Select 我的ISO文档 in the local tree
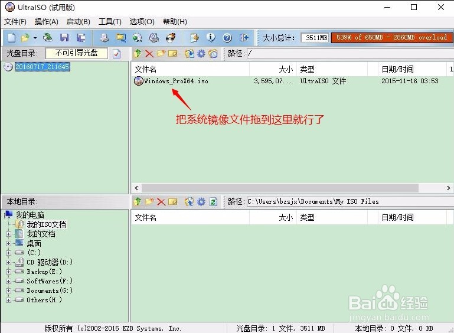 (x=46, y=224)
